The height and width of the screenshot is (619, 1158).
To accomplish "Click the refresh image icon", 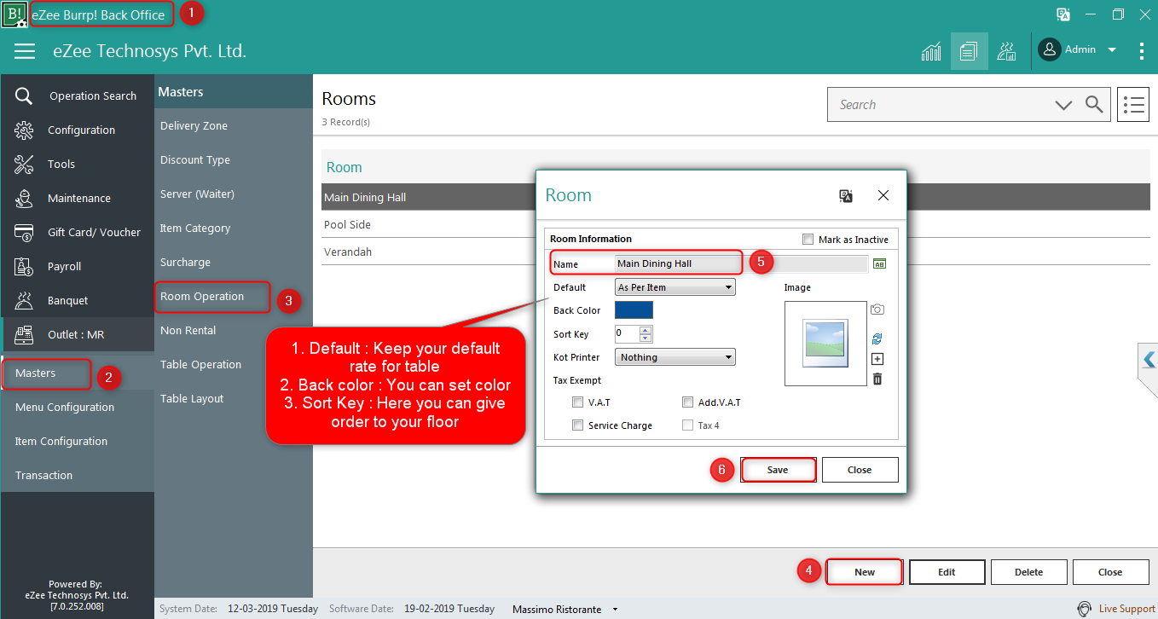I will pos(877,338).
